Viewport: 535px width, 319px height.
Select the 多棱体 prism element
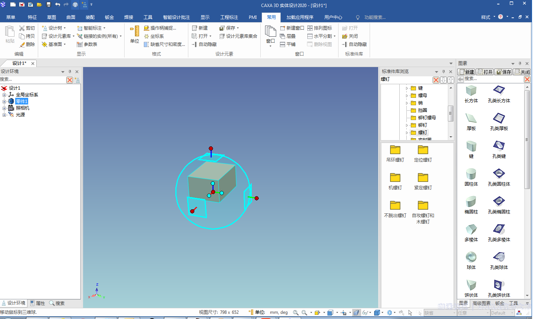pyautogui.click(x=471, y=233)
